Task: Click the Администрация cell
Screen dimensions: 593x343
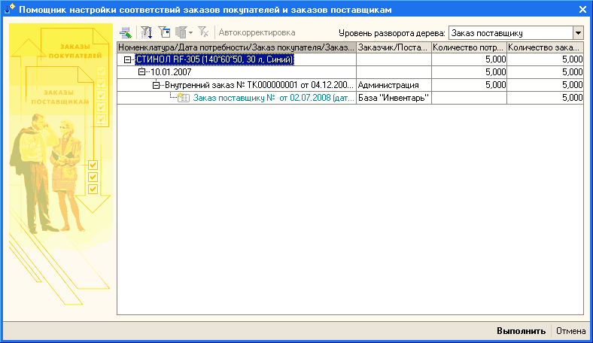Action: pos(393,85)
